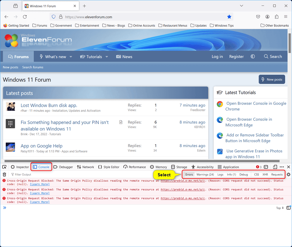This screenshot has height=247, width=292.
Task: Open tracking protection shield info
Action: tap(54, 17)
